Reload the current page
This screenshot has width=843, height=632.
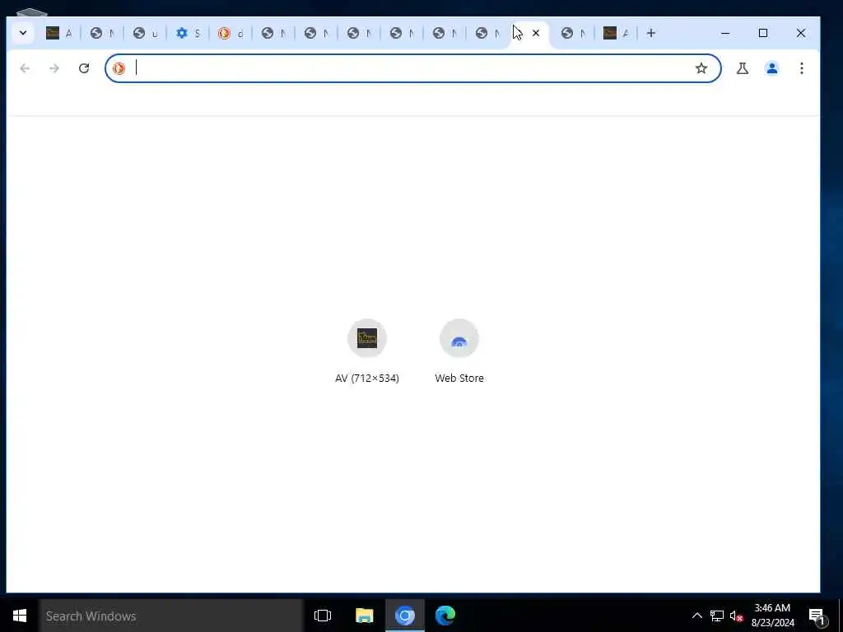pyautogui.click(x=84, y=68)
